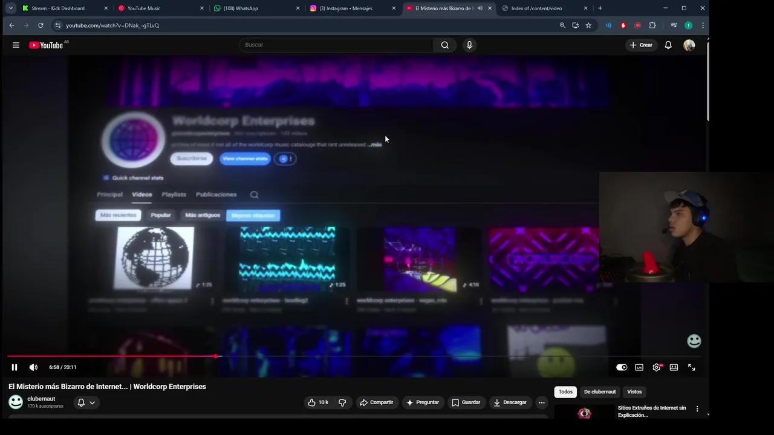Go back to previous page
Image resolution: width=774 pixels, height=435 pixels.
pyautogui.click(x=11, y=25)
